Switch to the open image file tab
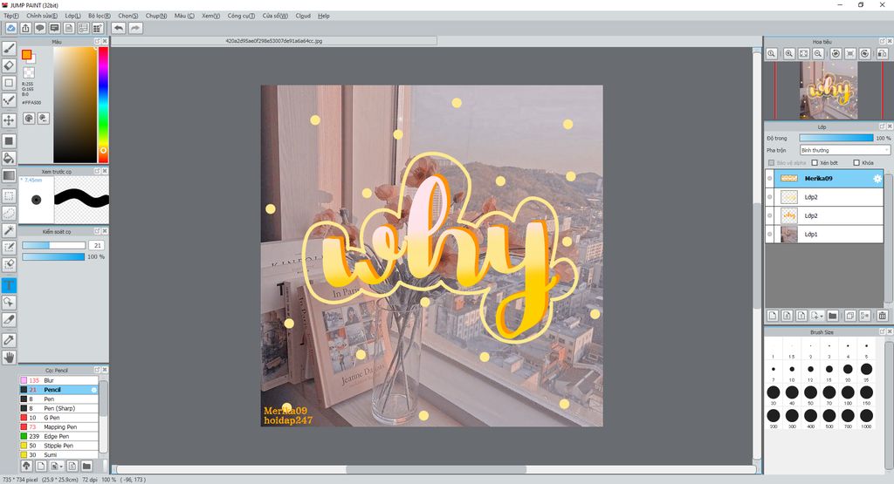Viewport: 894px width, 484px height. click(273, 41)
